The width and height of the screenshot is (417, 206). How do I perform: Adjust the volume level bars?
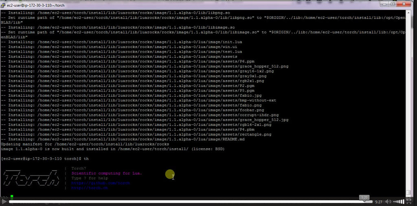coord(399,202)
